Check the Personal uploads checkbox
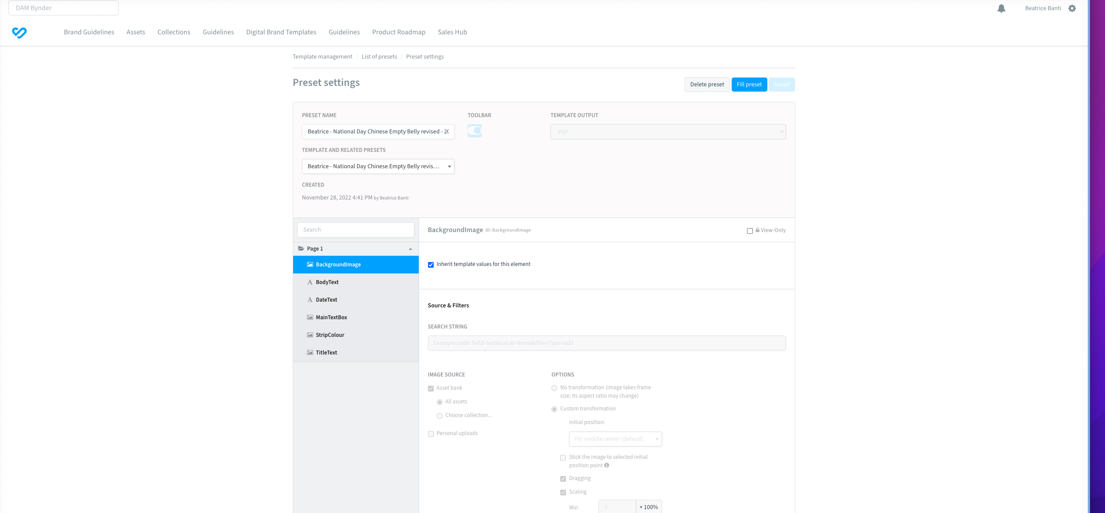Viewport: 1105px width, 513px height. [431, 434]
